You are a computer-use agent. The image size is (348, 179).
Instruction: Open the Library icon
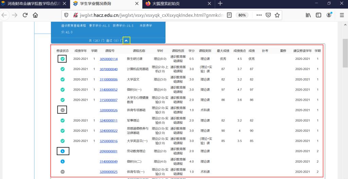(308, 15)
